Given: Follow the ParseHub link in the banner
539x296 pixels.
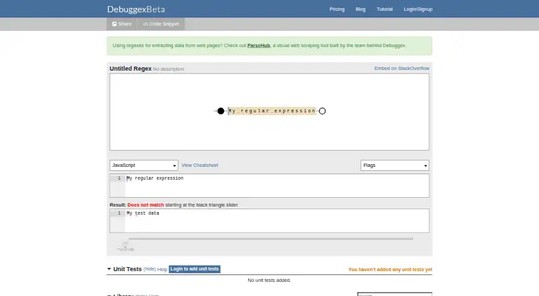Looking at the screenshot, I should click(259, 45).
